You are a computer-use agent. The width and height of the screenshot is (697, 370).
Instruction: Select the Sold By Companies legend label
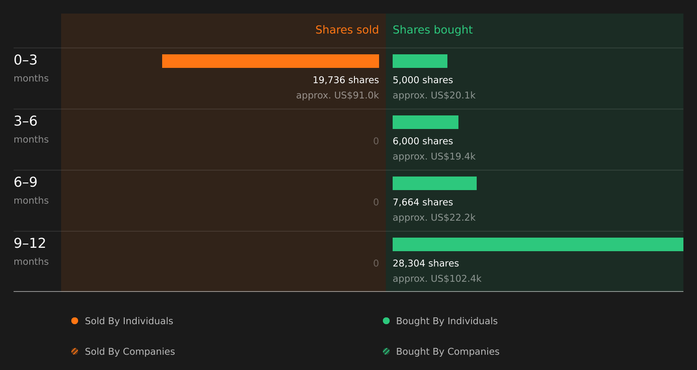[130, 352]
